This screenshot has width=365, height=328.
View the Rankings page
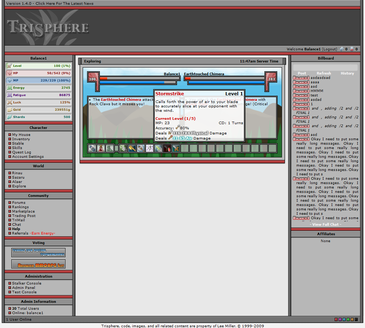pos(20,207)
